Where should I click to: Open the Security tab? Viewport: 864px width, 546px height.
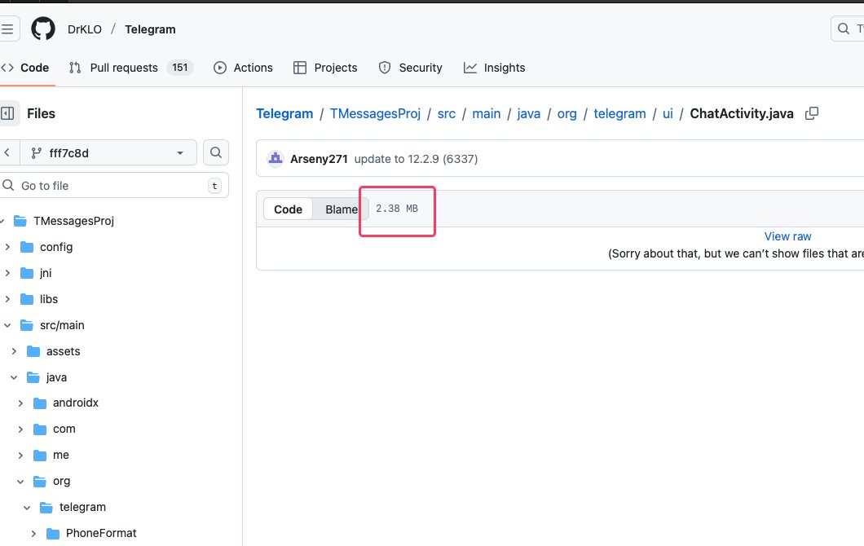(x=411, y=68)
